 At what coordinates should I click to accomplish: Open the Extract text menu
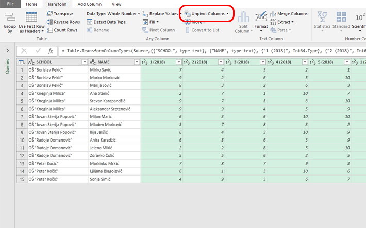tap(282, 22)
